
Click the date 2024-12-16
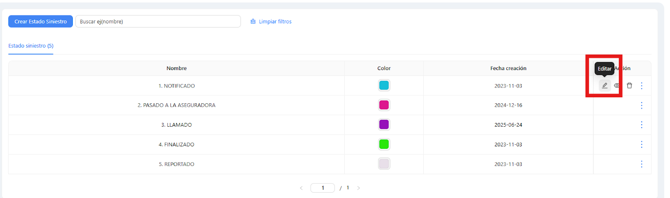[x=508, y=105]
